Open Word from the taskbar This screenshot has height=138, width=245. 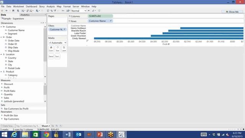(68, 135)
